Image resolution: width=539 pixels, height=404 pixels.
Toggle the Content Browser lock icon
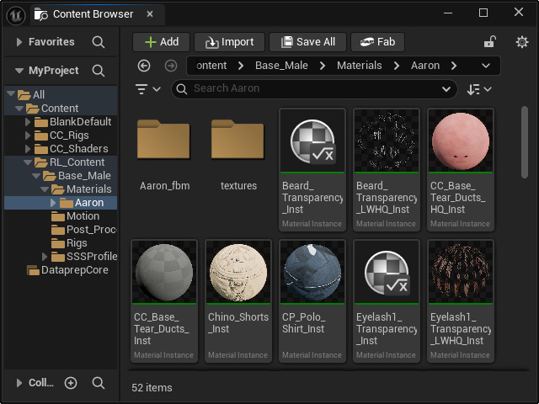(x=490, y=42)
